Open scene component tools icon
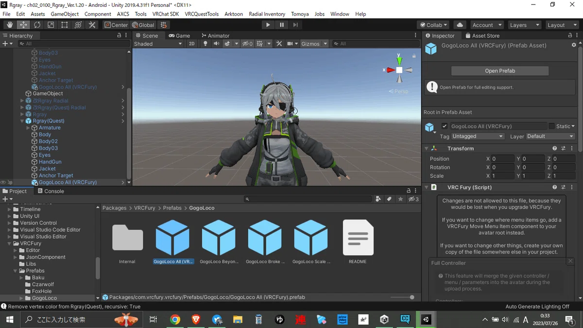The width and height of the screenshot is (583, 328). 279,44
